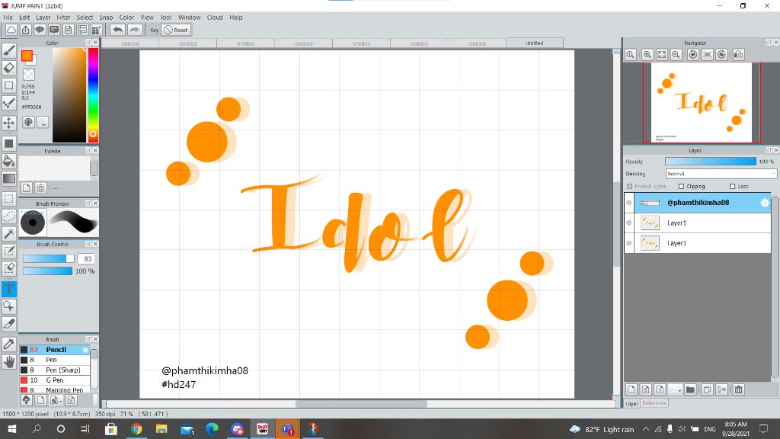The image size is (780, 439).
Task: Select the Brush tool in left toolbar
Action: (9, 50)
